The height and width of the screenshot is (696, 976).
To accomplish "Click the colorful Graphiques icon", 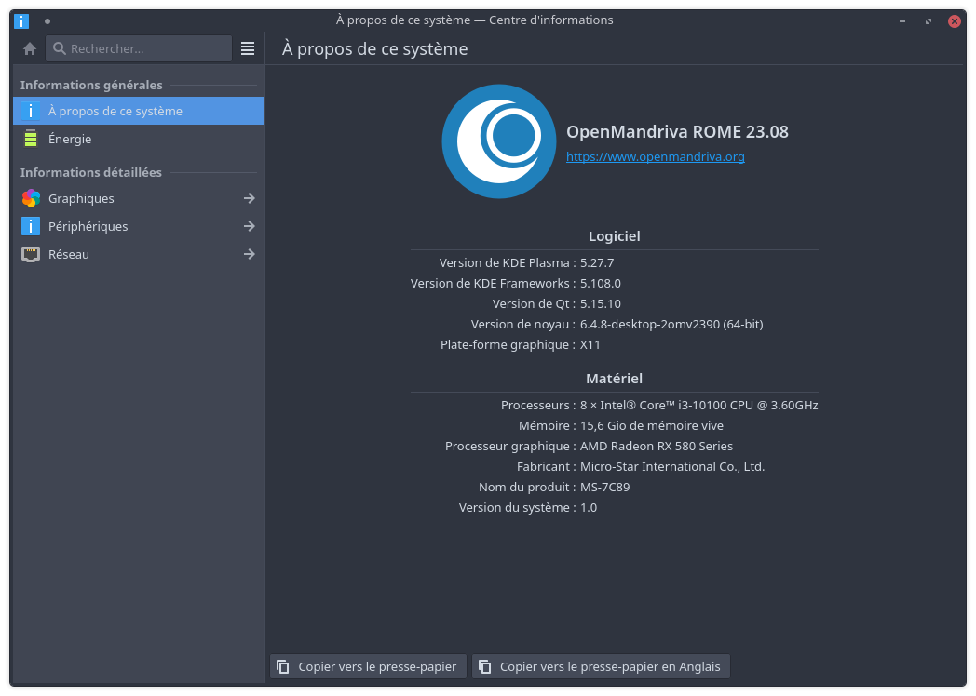I will (31, 198).
